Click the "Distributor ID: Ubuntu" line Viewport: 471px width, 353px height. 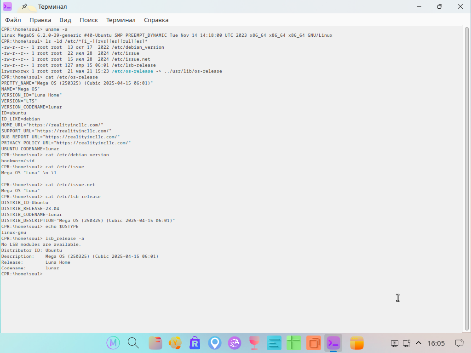(x=32, y=251)
